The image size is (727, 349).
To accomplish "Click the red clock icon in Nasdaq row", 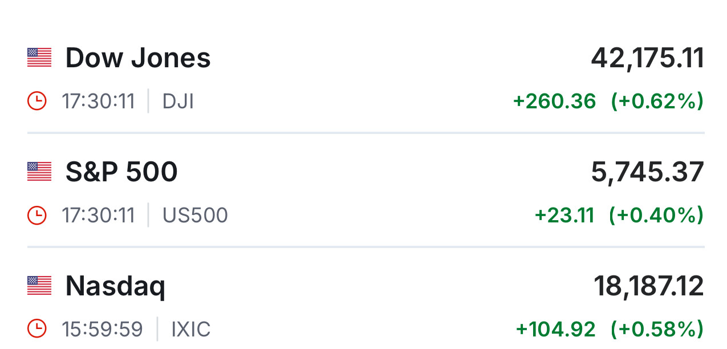I will [37, 329].
